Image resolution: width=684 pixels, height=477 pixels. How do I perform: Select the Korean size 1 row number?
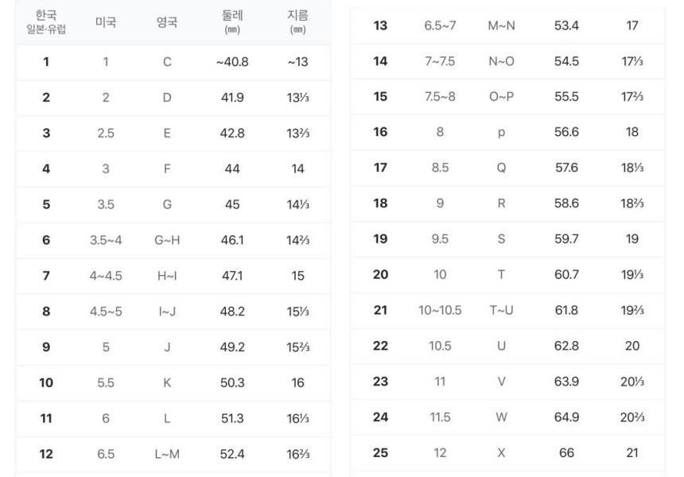pyautogui.click(x=46, y=62)
